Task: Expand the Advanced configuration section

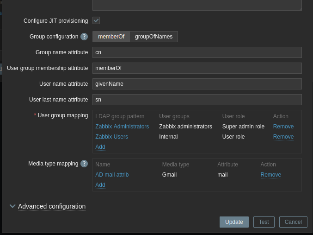Action: pyautogui.click(x=52, y=206)
